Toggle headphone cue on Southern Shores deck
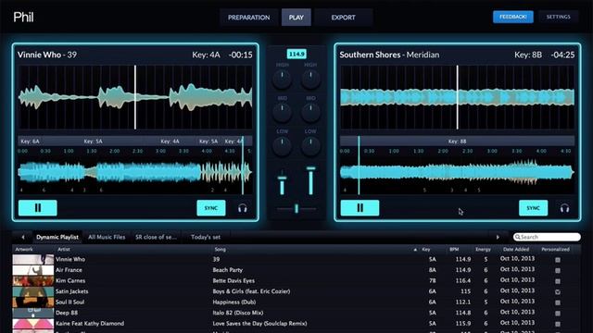The width and height of the screenshot is (593, 333). (x=564, y=208)
